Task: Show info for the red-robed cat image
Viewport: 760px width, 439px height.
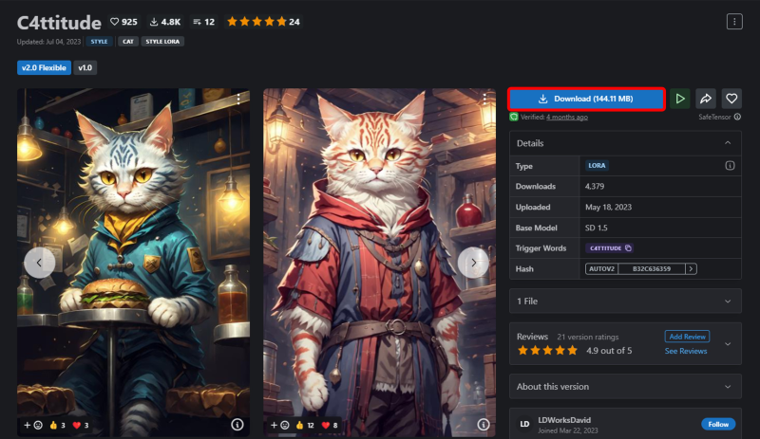Action: pos(484,425)
